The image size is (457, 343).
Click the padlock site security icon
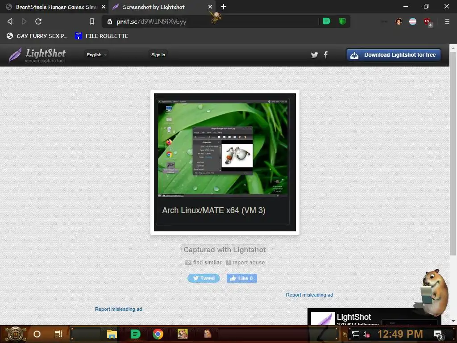tap(110, 21)
